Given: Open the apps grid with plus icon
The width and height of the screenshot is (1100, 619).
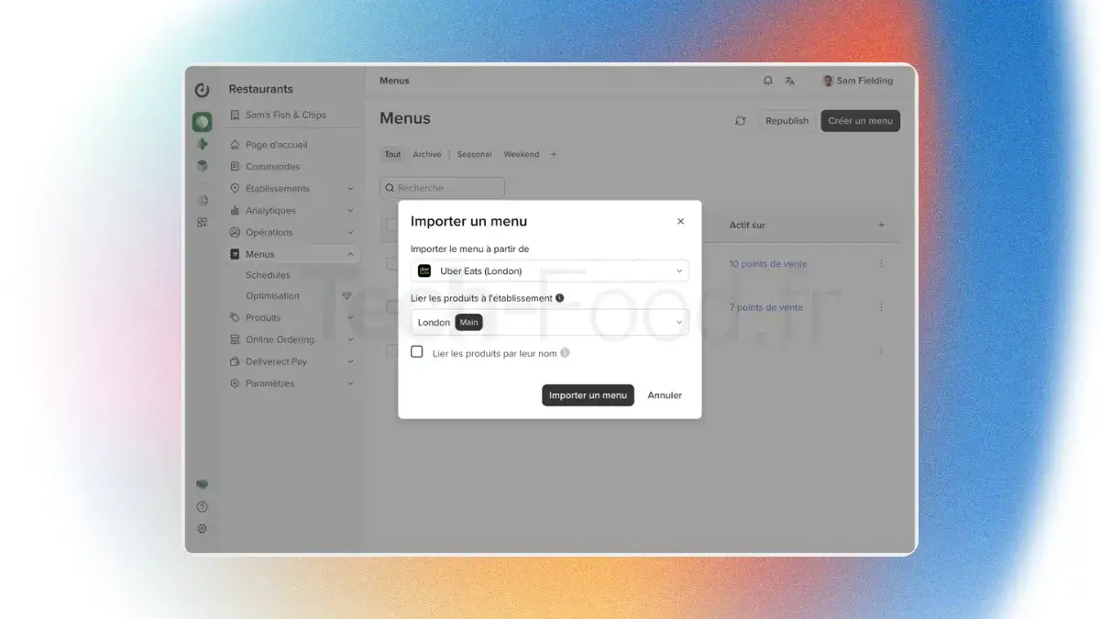Looking at the screenshot, I should [203, 222].
